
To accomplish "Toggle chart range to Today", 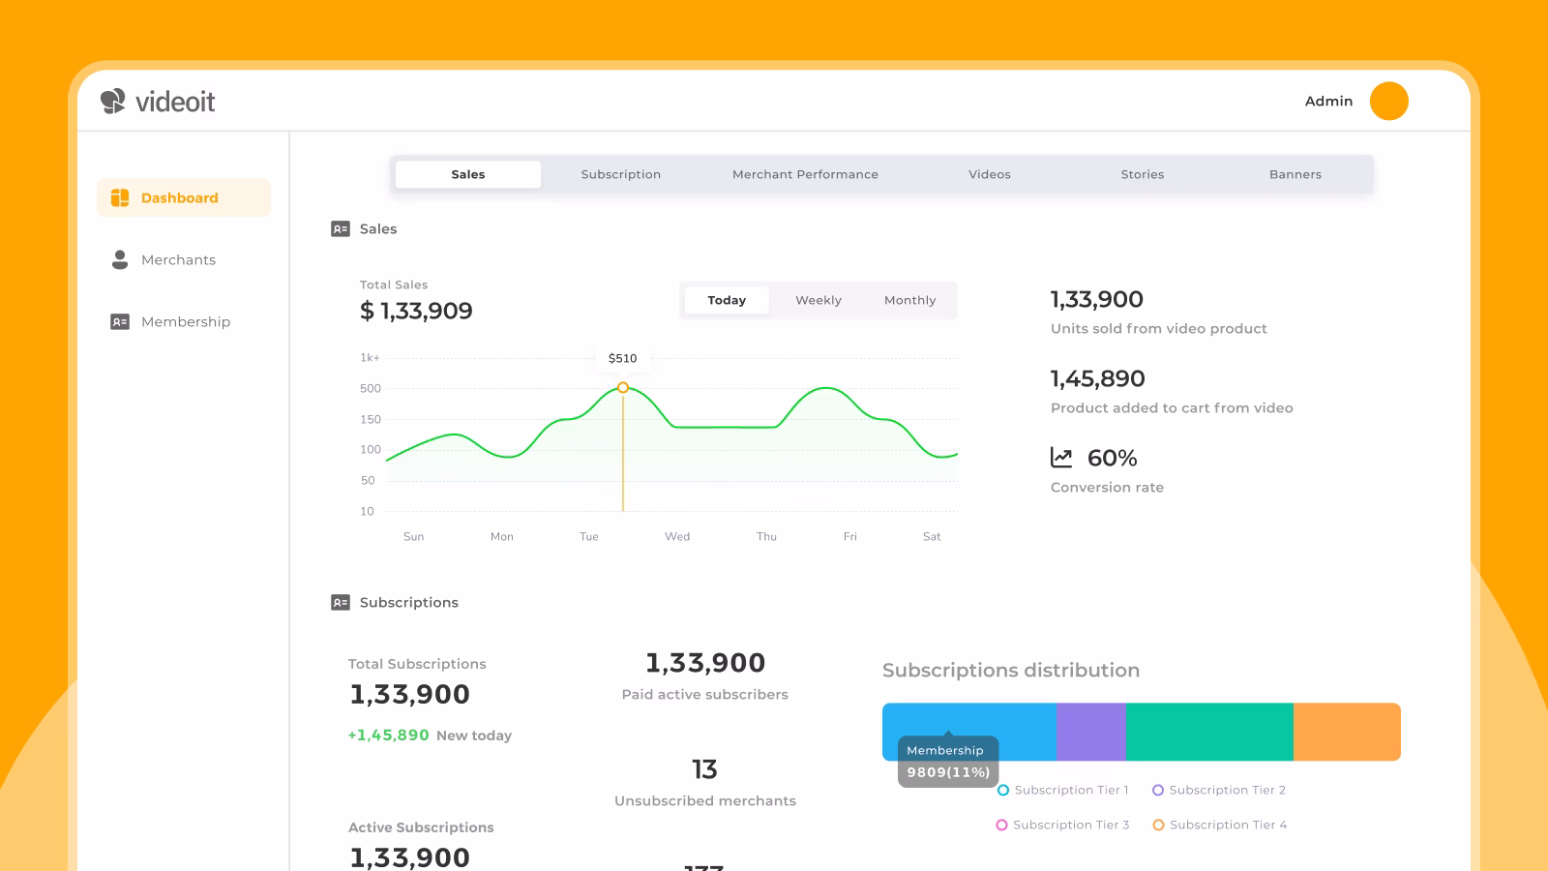I will [x=727, y=300].
